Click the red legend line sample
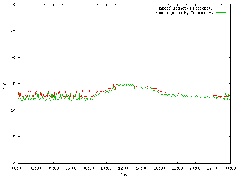Image resolution: width=237 pixels, height=177 pixels. pyautogui.click(x=221, y=8)
